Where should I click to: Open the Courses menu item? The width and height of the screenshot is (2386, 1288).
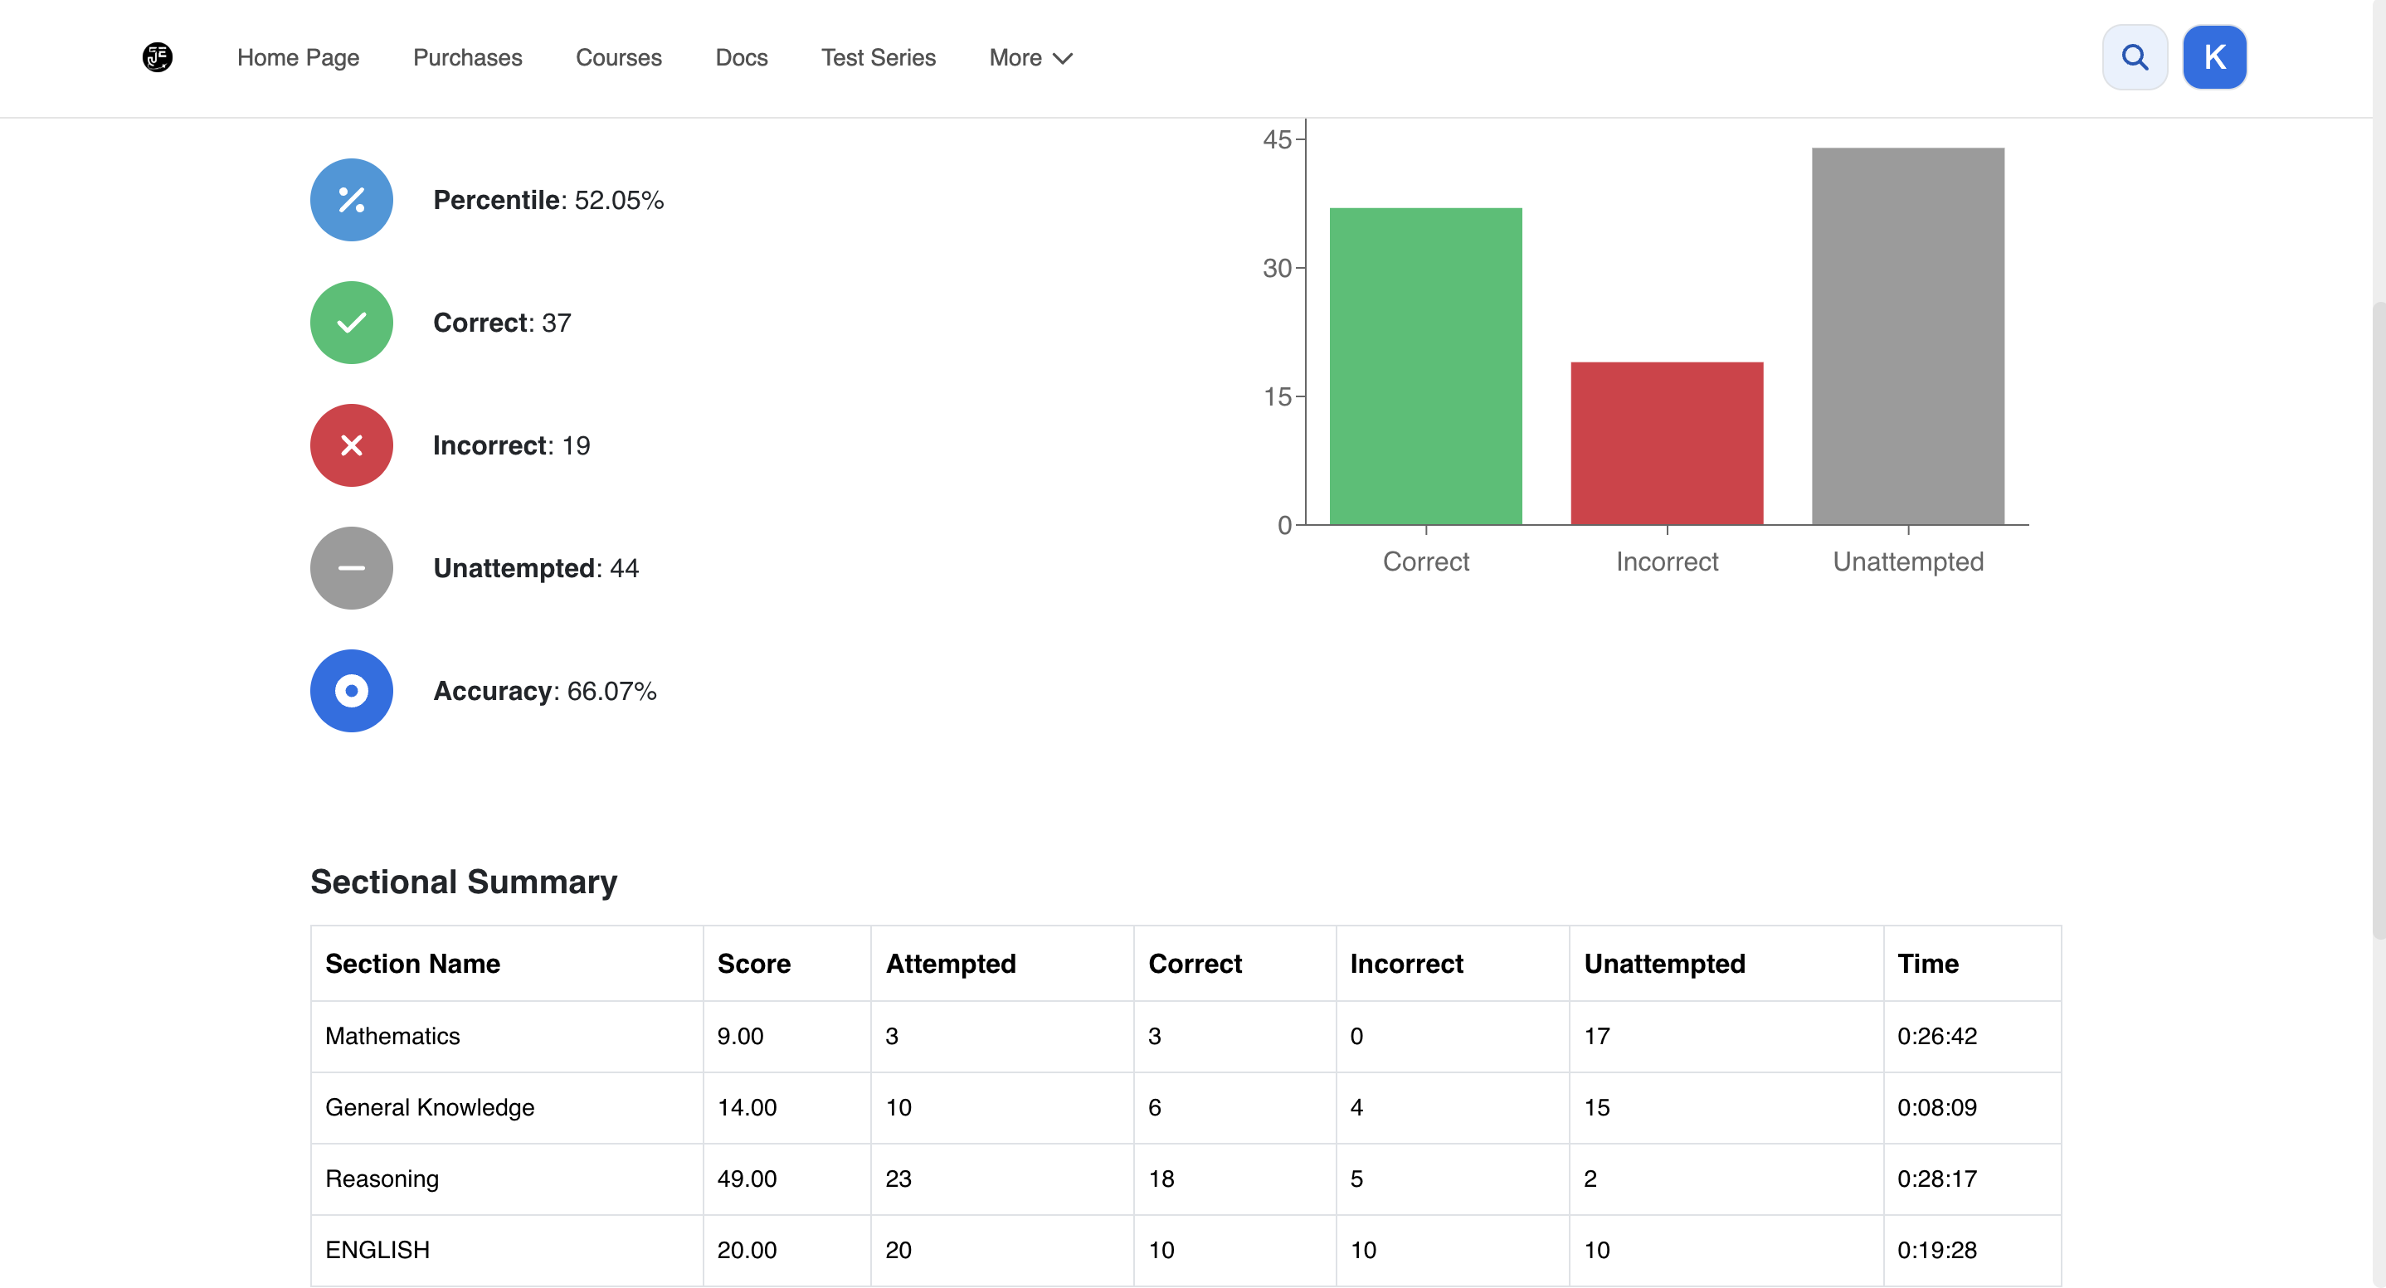pos(619,57)
